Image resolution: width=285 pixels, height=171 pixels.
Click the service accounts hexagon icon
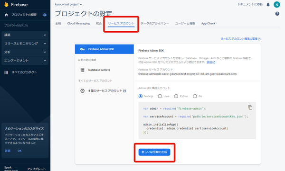pyautogui.click(x=82, y=90)
